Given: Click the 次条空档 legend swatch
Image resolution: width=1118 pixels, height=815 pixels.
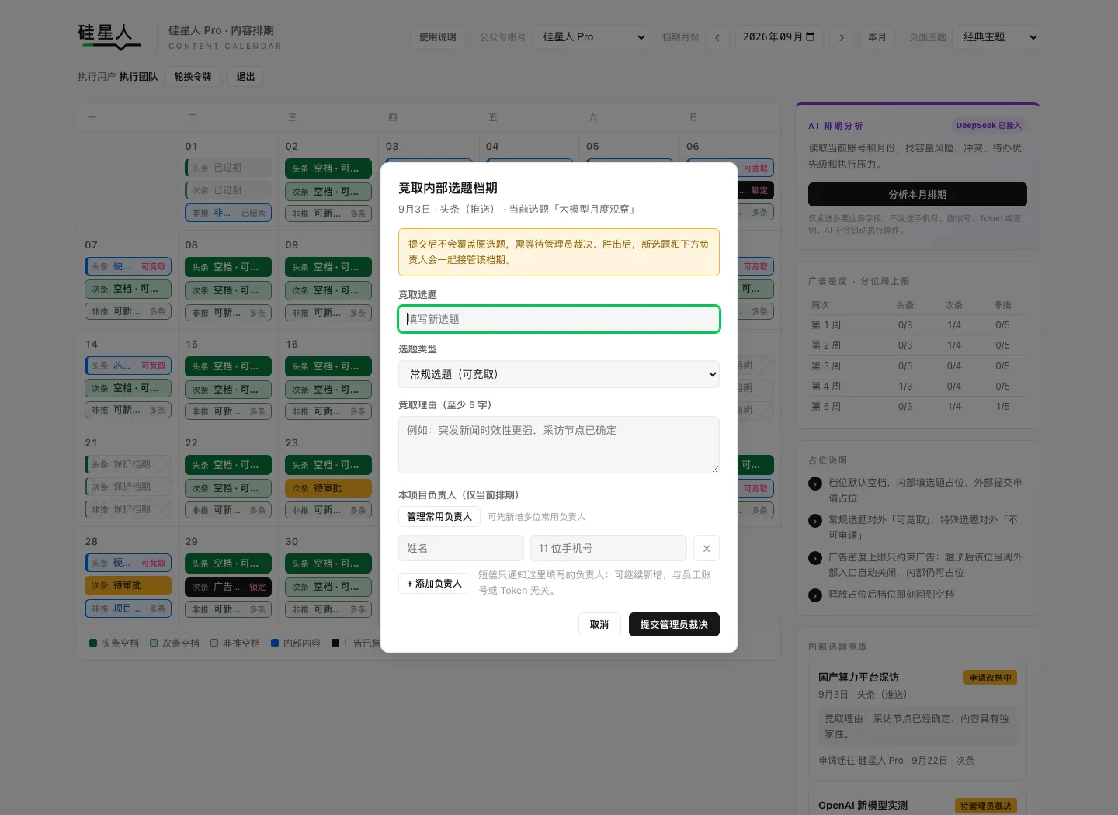Looking at the screenshot, I should tap(154, 643).
